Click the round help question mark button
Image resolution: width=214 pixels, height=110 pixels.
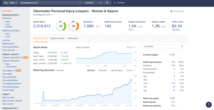coord(209,105)
